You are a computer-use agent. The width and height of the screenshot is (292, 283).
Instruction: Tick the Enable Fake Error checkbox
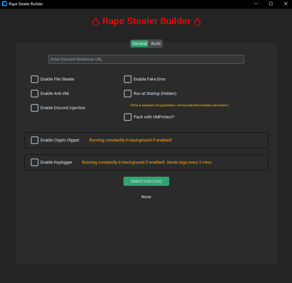coord(128,79)
